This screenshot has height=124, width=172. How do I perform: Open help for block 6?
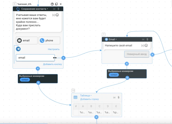point(52,4)
